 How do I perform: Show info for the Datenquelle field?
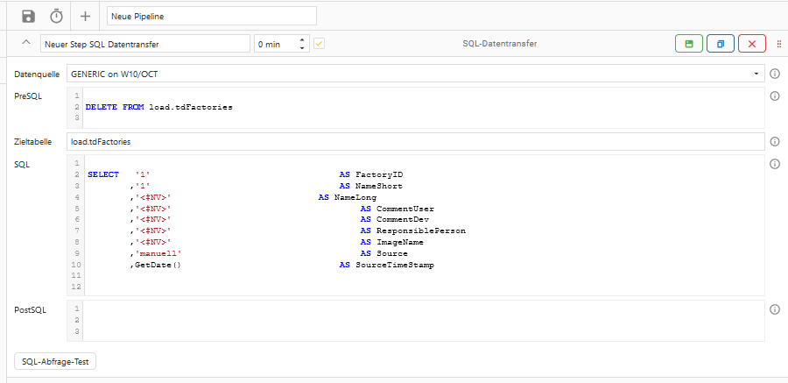pos(775,74)
